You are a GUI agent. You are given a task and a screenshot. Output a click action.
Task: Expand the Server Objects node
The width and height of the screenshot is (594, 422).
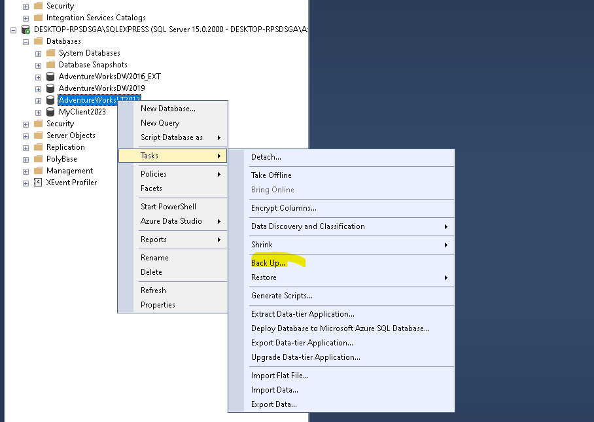point(26,136)
